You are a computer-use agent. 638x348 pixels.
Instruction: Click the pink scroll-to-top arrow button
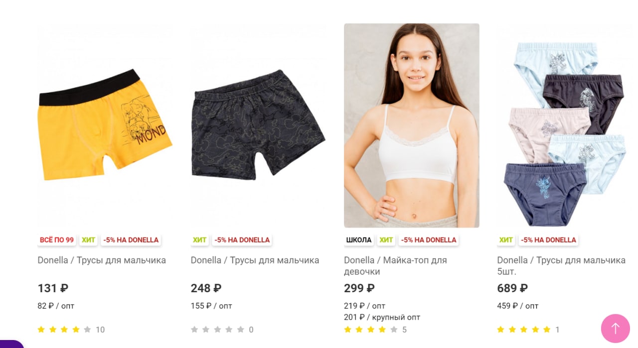[x=616, y=329]
